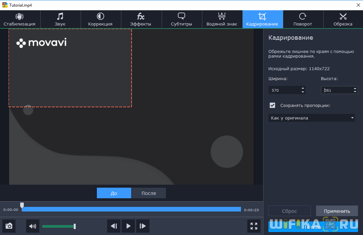The width and height of the screenshot is (363, 235).
Task: Decrease Высота value with down arrow
Action: coord(355,92)
